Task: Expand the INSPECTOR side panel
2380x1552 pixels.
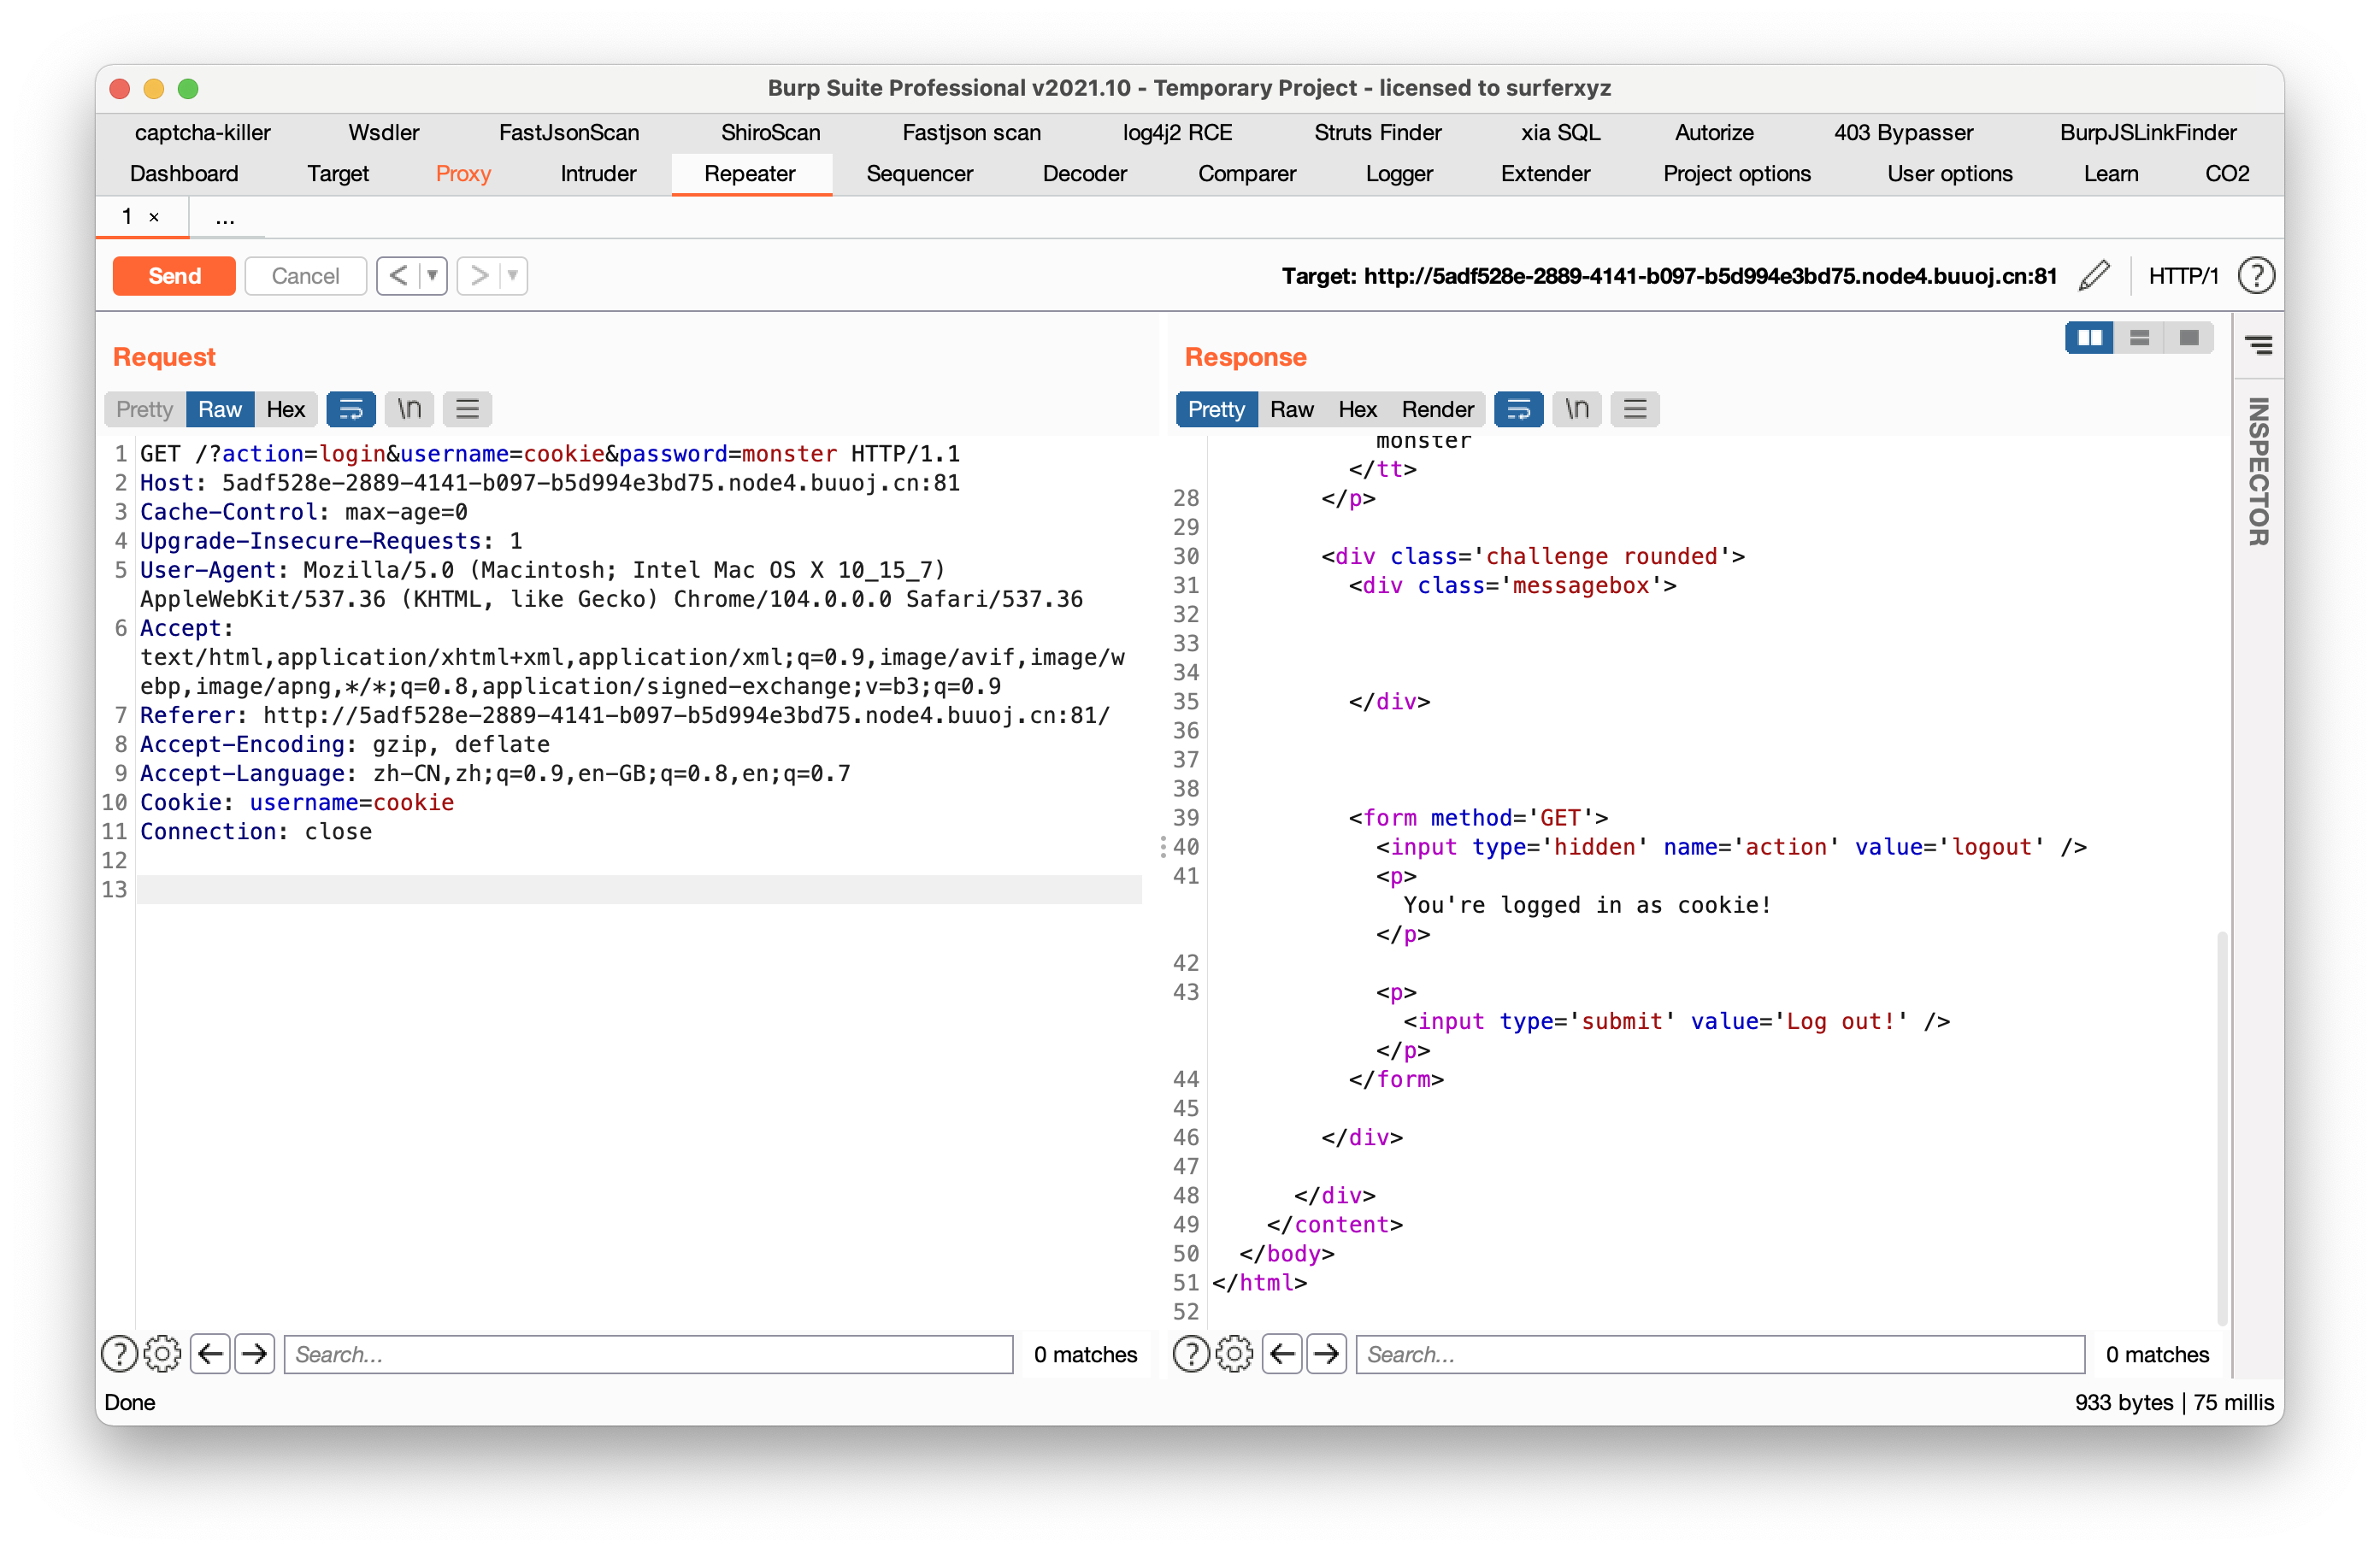Action: pos(2257,471)
